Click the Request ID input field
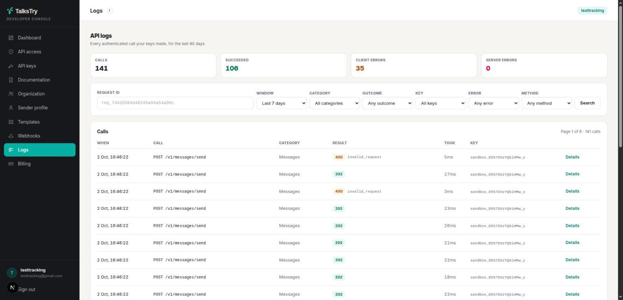623x300 pixels. pos(175,103)
